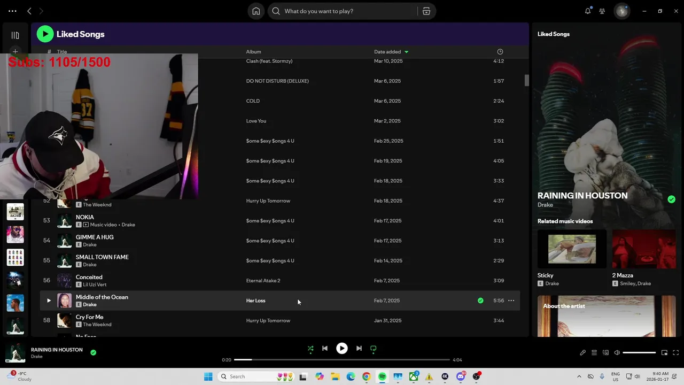Select GIMME A HUG track title

(x=95, y=237)
